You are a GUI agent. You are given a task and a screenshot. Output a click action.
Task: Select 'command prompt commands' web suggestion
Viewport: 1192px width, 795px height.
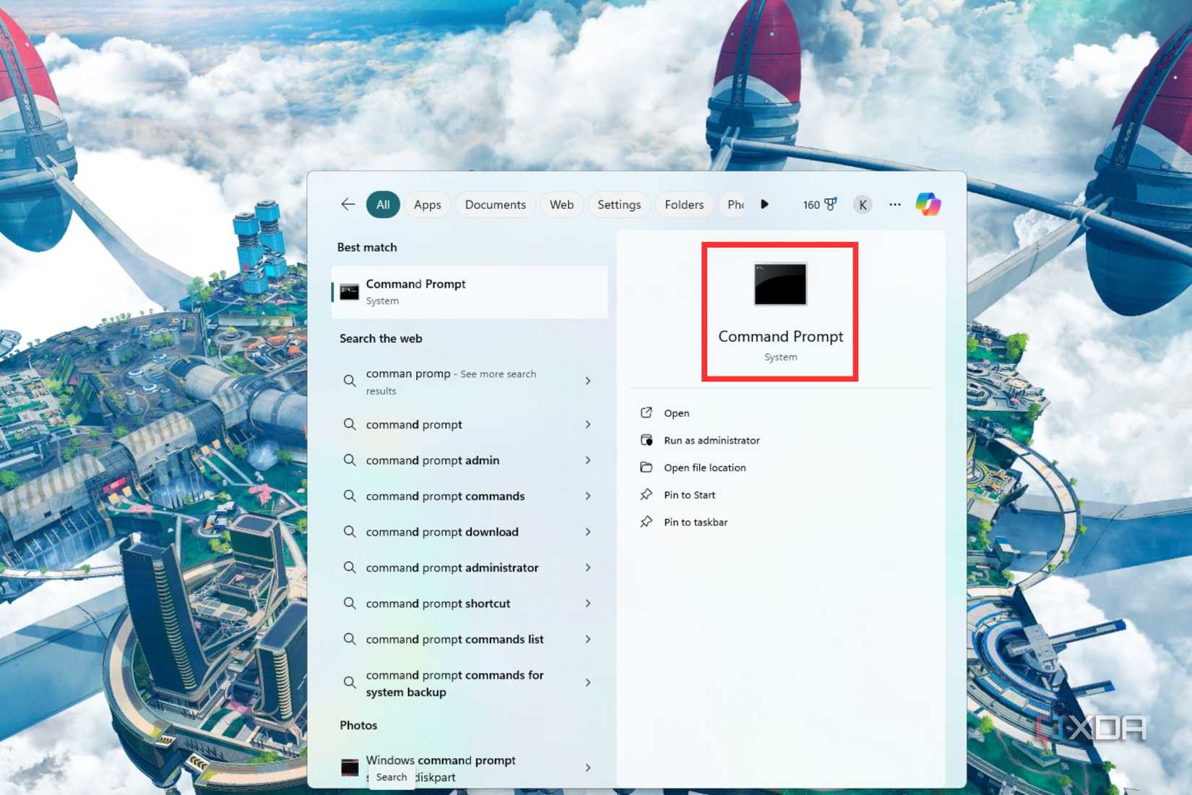point(470,496)
